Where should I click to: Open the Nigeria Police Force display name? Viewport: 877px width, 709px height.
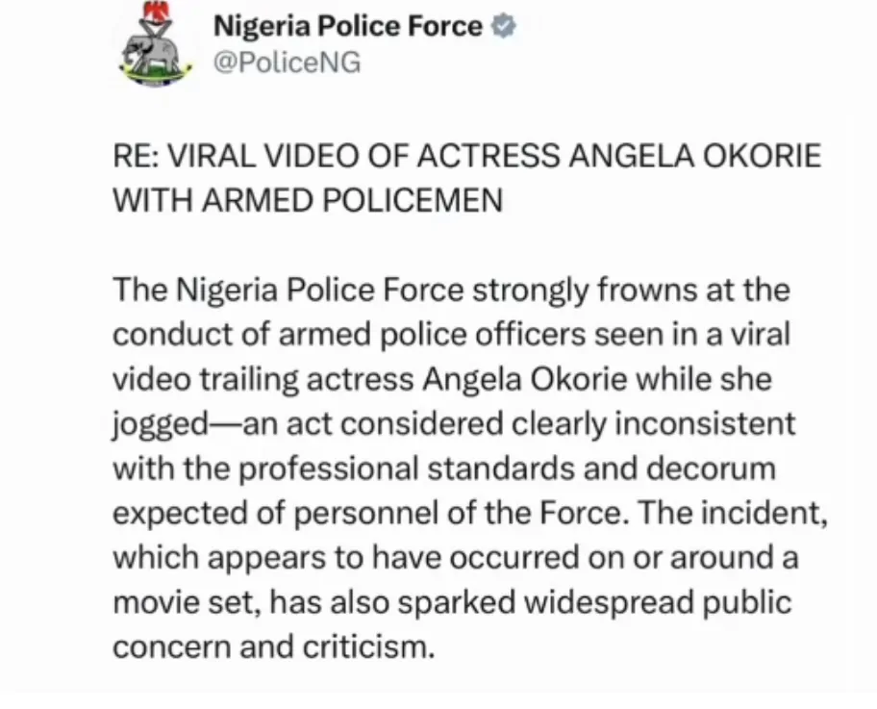pos(347,26)
